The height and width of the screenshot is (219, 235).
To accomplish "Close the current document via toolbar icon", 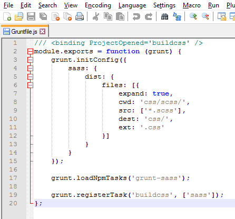I will tap(55, 16).
